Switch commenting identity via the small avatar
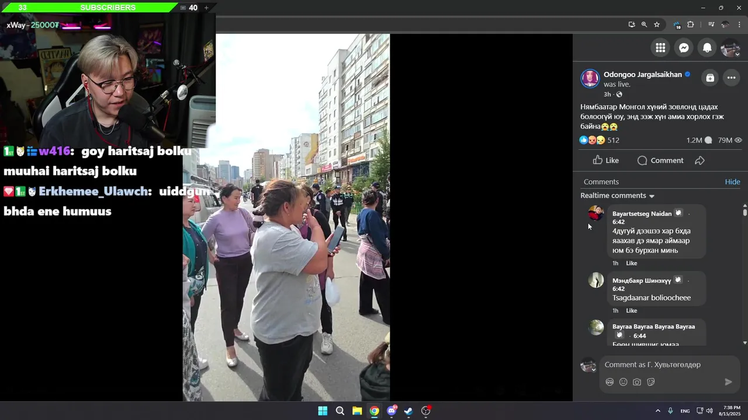Viewport: 748px width, 420px height. (588, 366)
